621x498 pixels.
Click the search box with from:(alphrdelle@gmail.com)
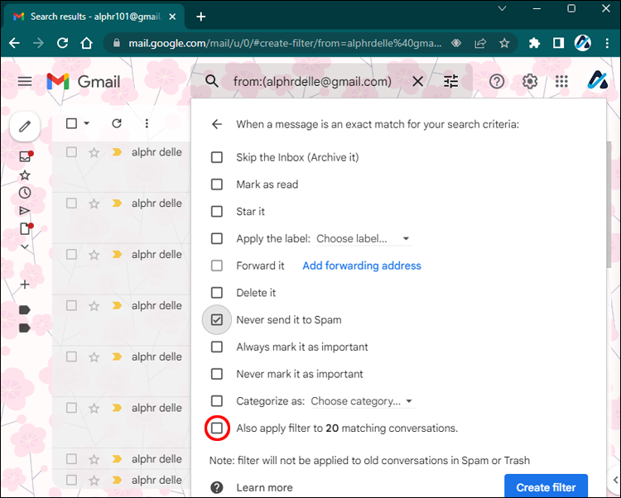(312, 82)
